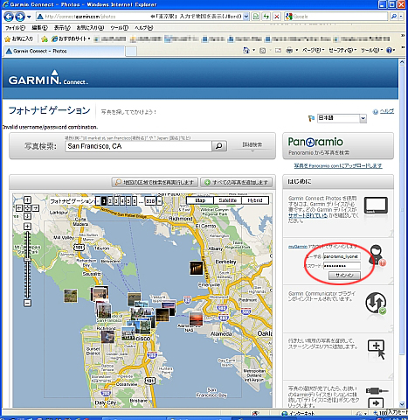Click the add all photos button with green plus
Screen dimensions: 408x420
pyautogui.click(x=236, y=182)
